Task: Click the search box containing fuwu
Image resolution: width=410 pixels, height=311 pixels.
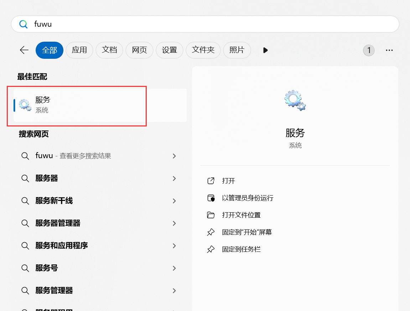Action: coord(205,24)
